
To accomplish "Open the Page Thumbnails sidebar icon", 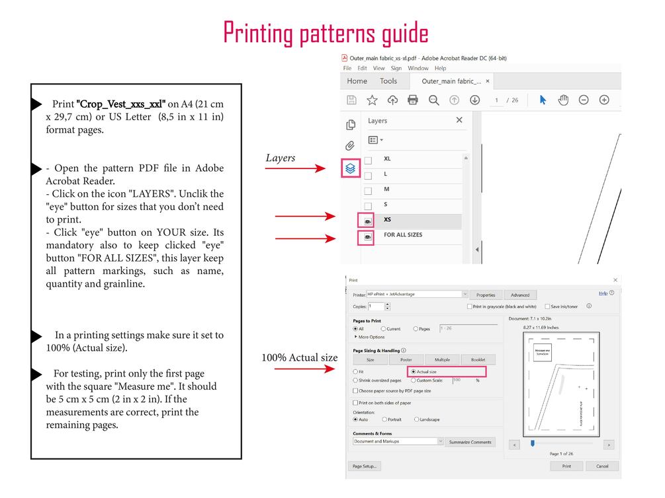I will 350,124.
